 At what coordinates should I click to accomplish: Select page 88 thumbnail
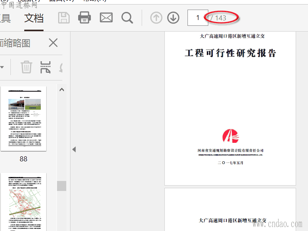coord(23,119)
